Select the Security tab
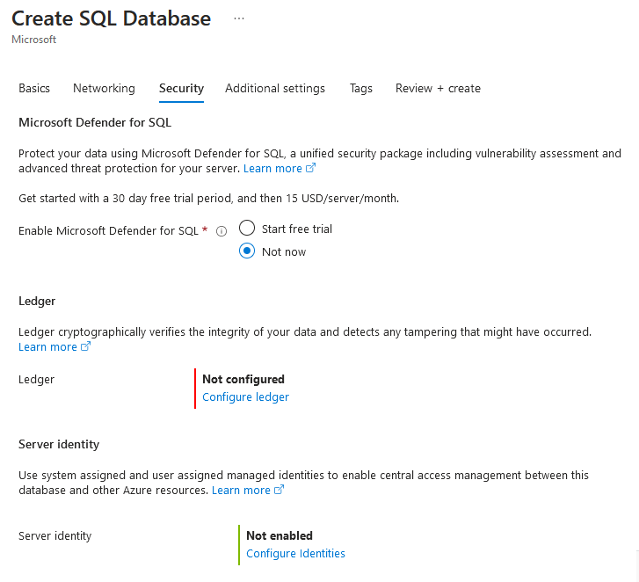639x582 pixels. coord(181,89)
